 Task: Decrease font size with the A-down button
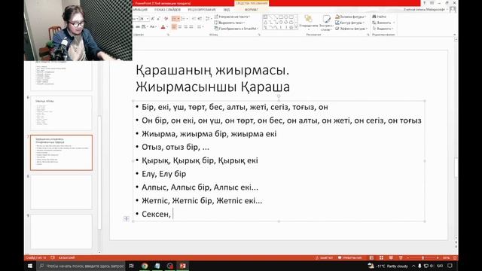click(x=159, y=19)
